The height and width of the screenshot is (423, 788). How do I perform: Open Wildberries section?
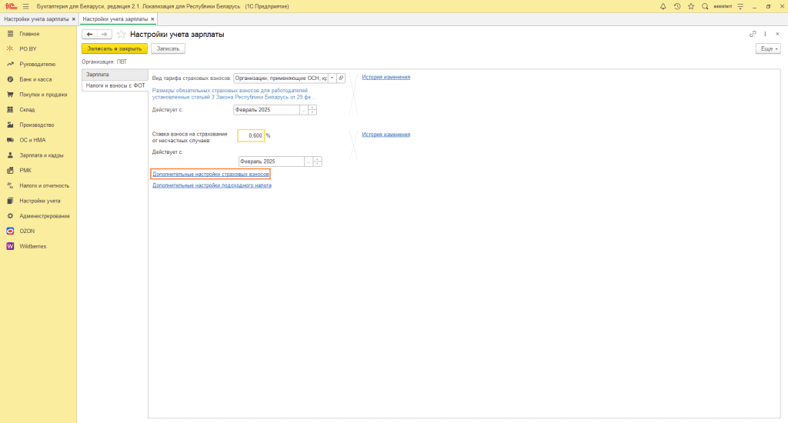pos(38,246)
